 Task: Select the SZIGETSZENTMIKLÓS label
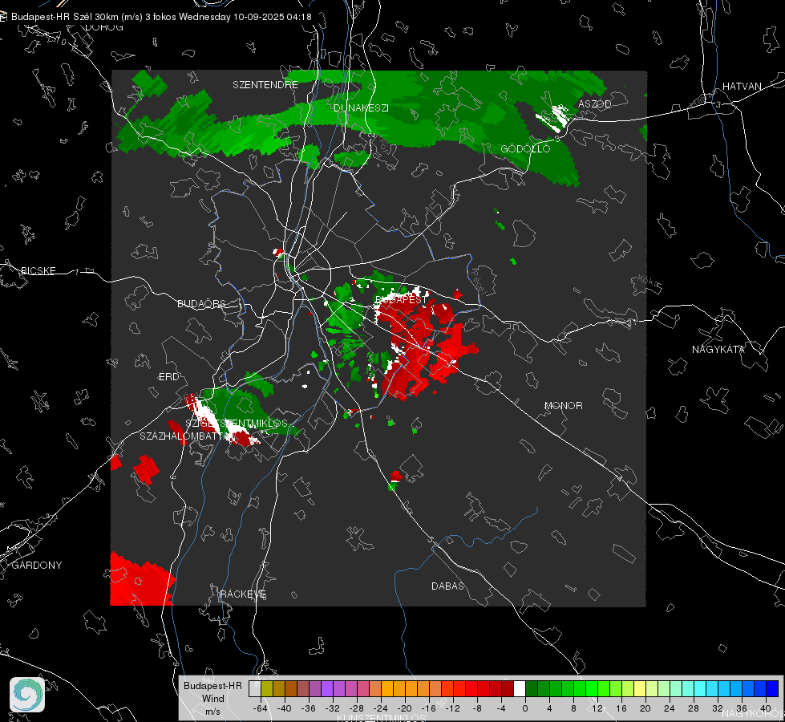point(237,423)
